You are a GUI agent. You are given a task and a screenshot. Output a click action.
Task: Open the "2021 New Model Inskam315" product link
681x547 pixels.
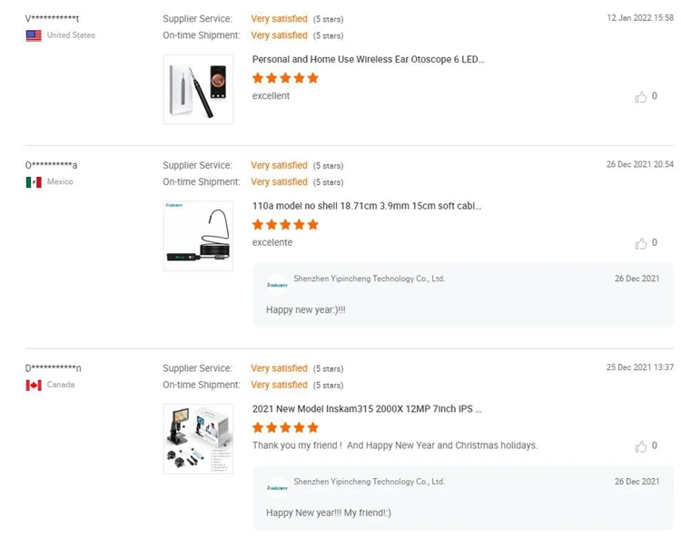(366, 410)
